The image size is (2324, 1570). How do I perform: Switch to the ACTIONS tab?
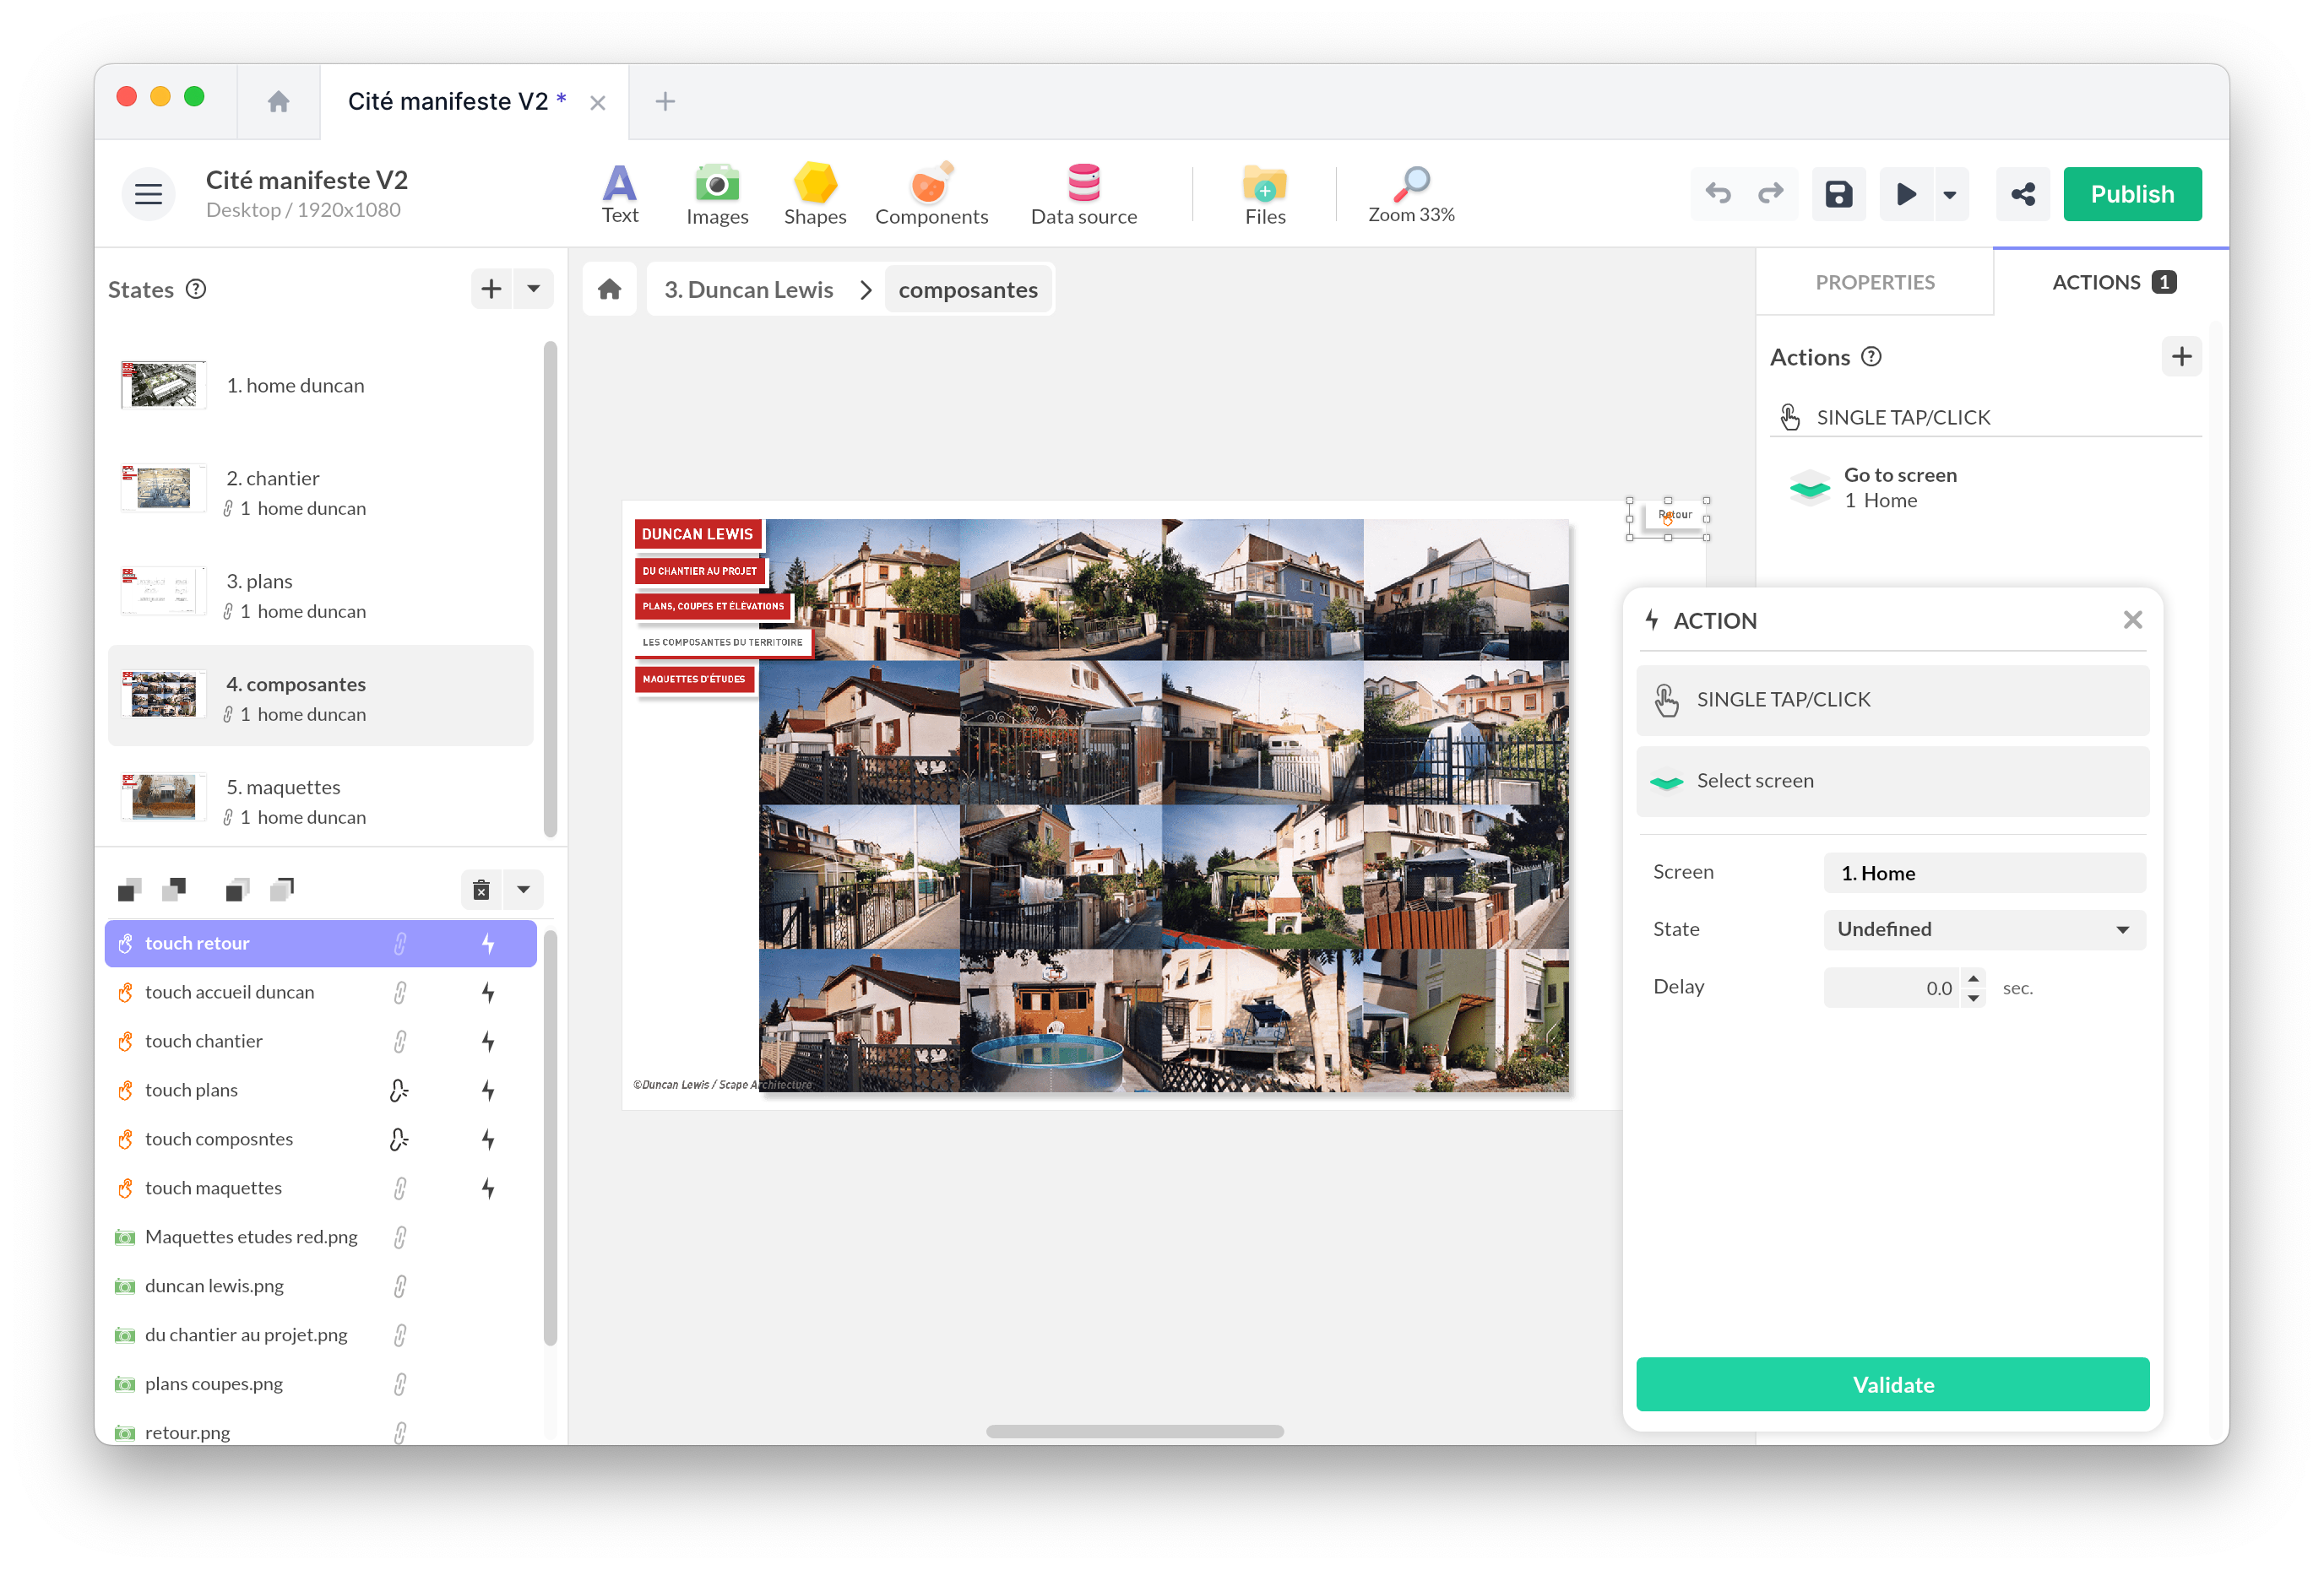[x=2098, y=280]
